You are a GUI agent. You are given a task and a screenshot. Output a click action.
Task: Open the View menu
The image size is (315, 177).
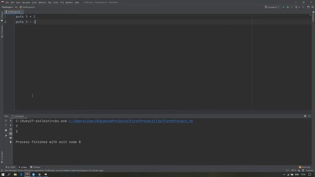click(18, 2)
